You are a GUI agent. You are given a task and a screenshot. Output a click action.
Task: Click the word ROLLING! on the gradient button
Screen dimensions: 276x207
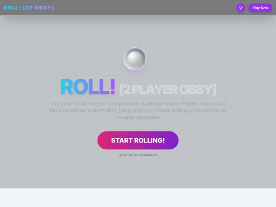[x=149, y=141]
